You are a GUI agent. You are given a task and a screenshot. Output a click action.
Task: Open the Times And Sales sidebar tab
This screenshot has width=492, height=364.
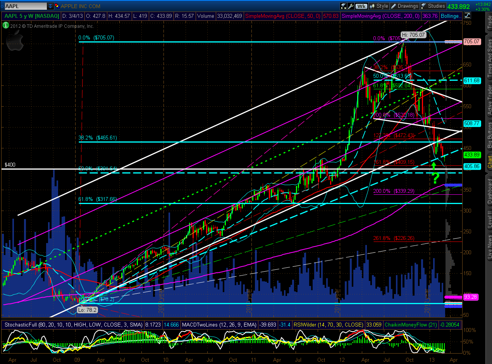(489, 58)
